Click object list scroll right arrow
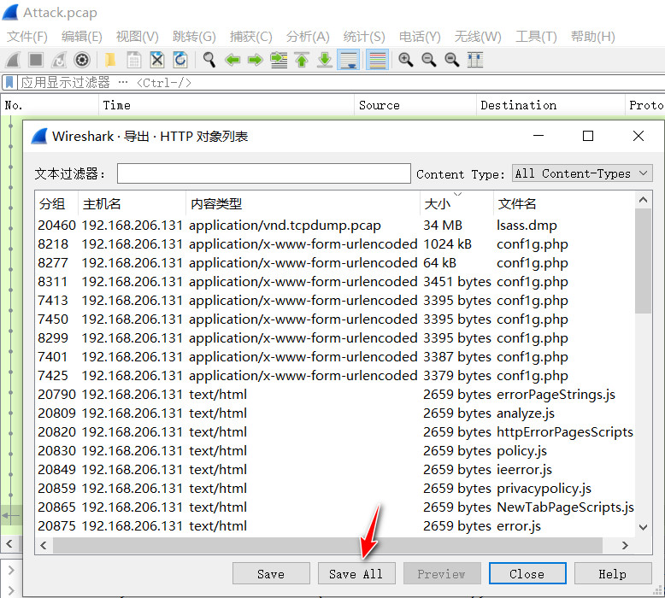 point(625,545)
